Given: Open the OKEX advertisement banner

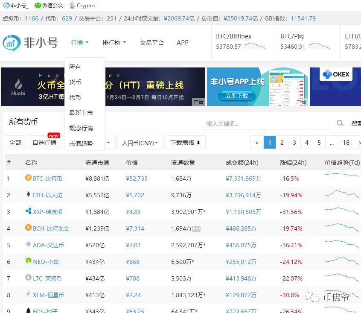Looking at the screenshot, I should [335, 87].
